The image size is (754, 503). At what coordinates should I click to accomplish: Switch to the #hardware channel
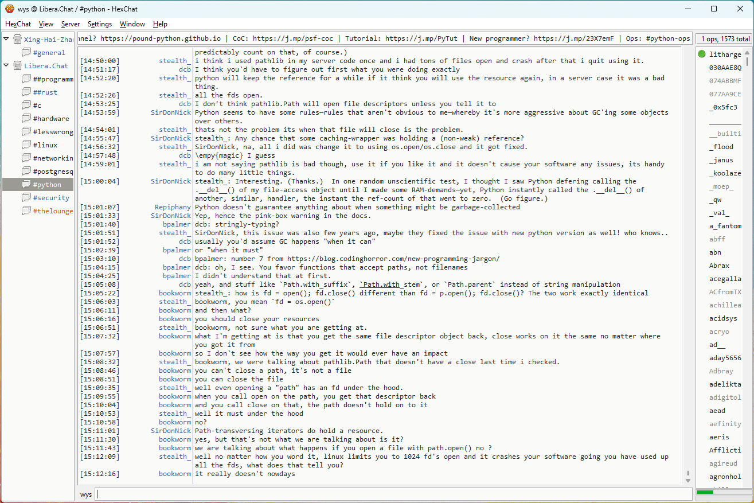[x=51, y=119]
